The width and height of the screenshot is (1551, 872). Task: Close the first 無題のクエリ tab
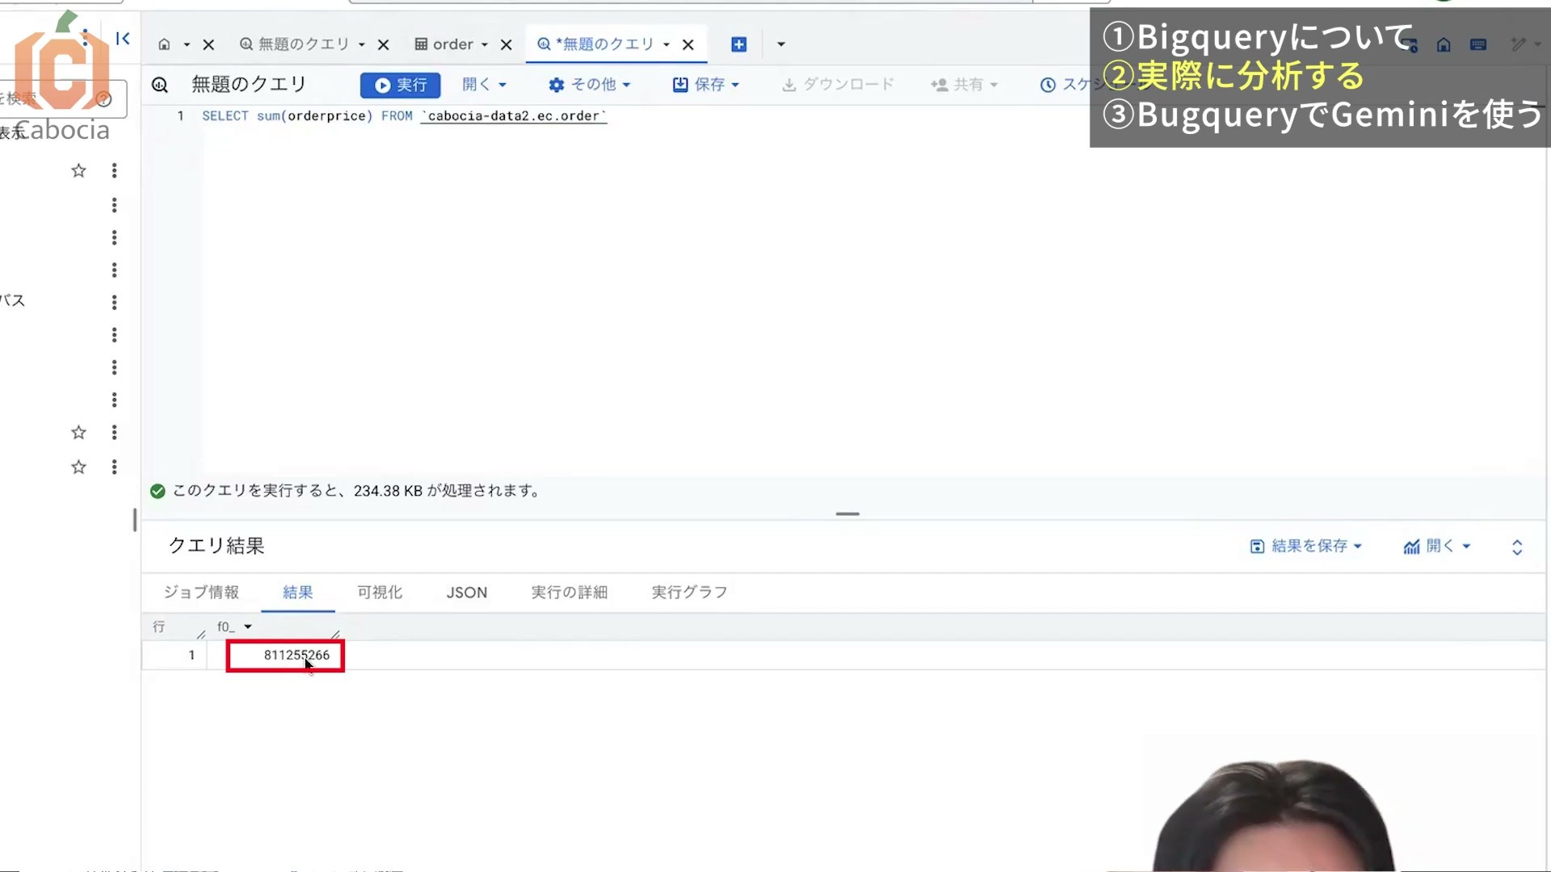pos(384,44)
